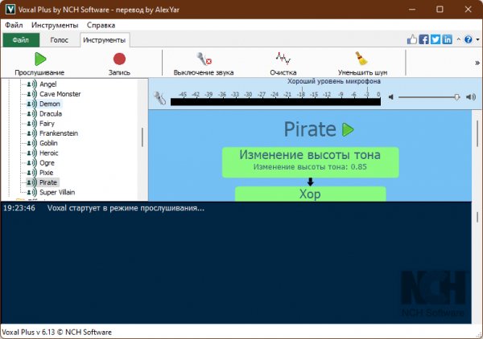Viewport: 483px width, 339px height.
Task: Select the Dracula voice
Action: [x=51, y=114]
